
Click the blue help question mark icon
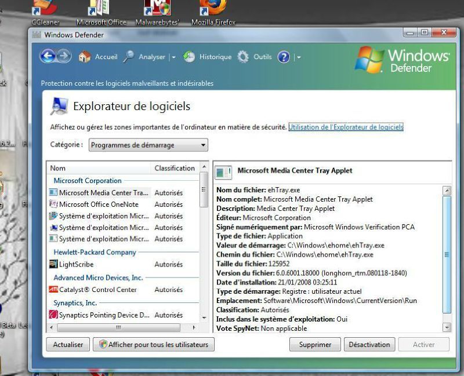pyautogui.click(x=284, y=57)
